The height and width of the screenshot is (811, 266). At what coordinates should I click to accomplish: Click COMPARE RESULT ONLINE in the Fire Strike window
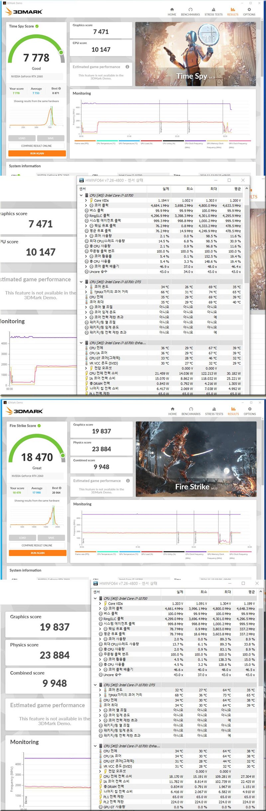(37, 545)
